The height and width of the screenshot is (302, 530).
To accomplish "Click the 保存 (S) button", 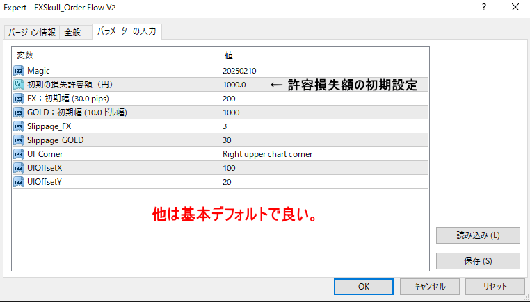I will [478, 260].
